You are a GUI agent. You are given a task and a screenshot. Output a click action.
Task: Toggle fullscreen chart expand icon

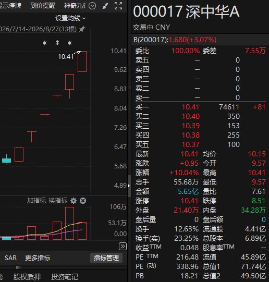pos(118,6)
